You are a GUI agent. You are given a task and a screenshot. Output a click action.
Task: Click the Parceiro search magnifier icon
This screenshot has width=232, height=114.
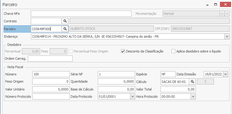(x=65, y=29)
